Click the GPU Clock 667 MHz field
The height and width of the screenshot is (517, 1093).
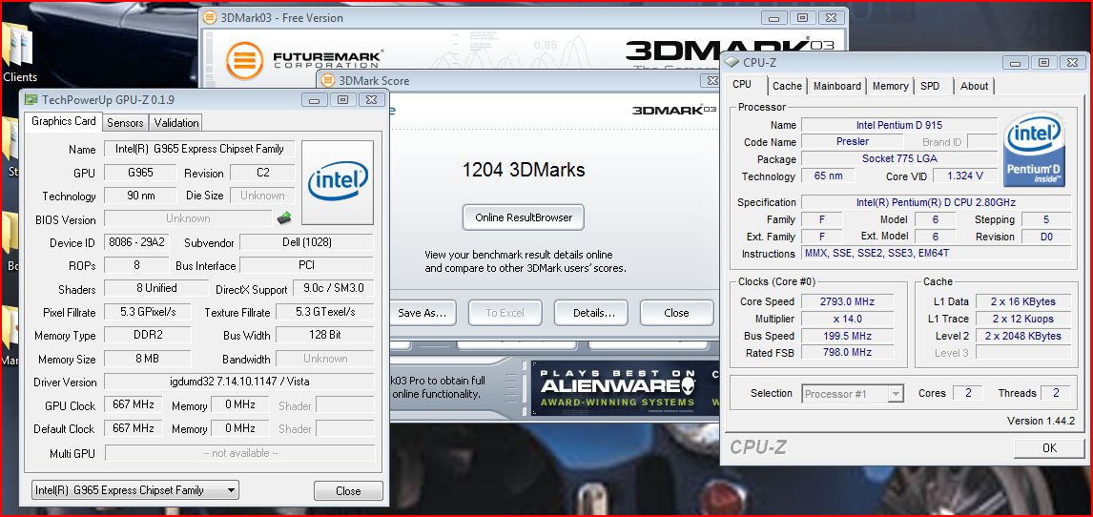[x=134, y=404]
